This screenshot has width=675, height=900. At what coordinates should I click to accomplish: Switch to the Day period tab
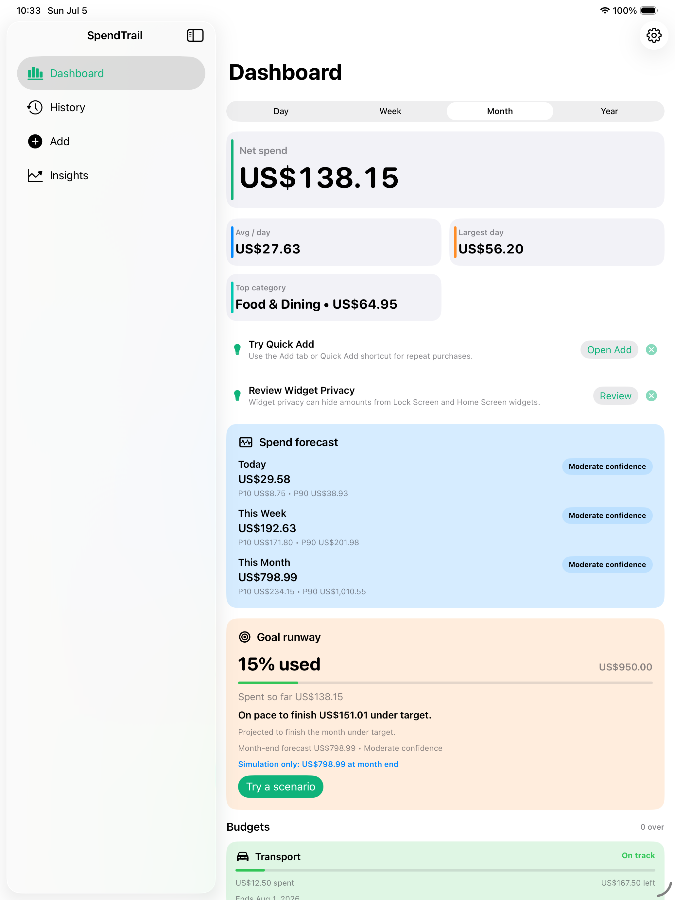tap(281, 111)
